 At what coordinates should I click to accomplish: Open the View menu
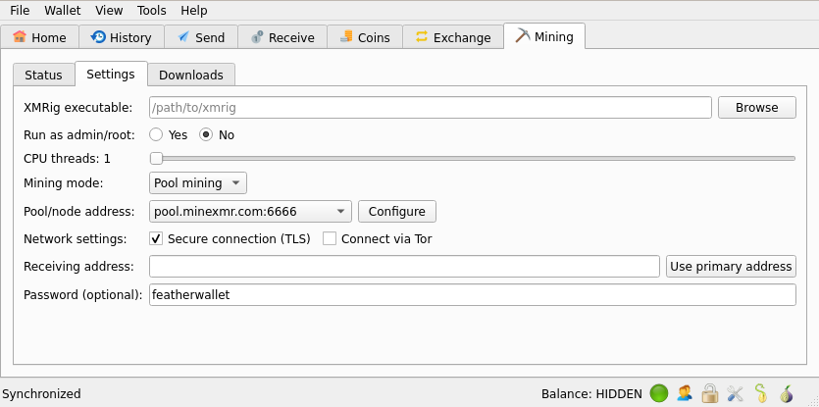click(x=109, y=11)
